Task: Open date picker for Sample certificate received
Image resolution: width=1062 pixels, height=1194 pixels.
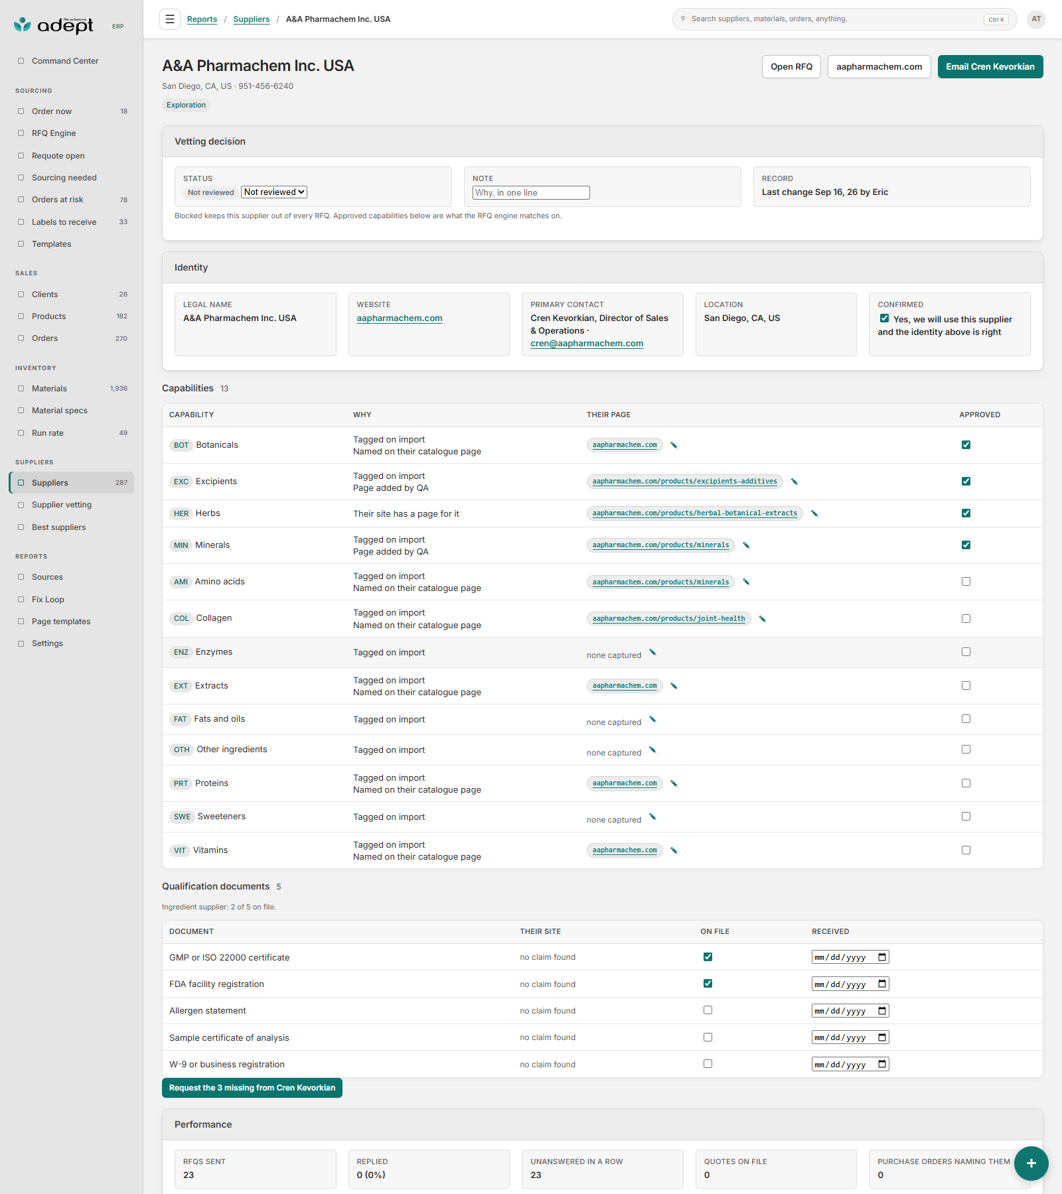Action: 882,1037
